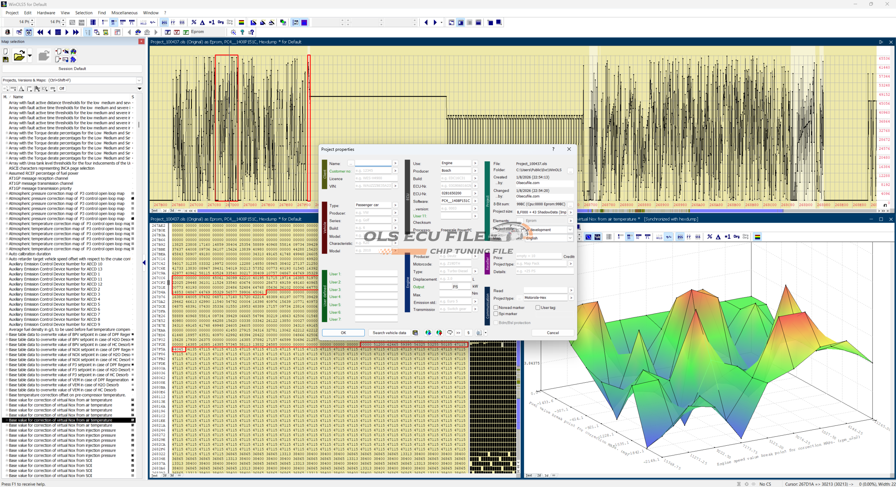Screen dimensions: 896x487
Task: Click the Customer no input field
Action: coord(373,171)
